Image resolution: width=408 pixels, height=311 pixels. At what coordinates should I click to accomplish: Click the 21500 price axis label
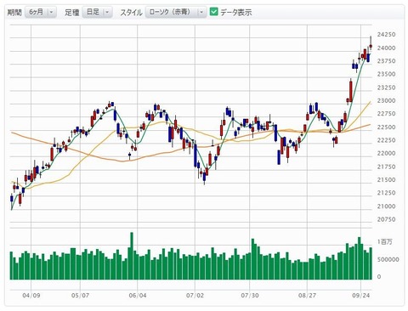click(386, 180)
